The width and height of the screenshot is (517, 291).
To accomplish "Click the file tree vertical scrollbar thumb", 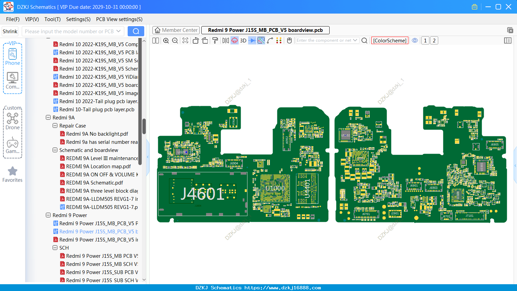I will click(144, 126).
